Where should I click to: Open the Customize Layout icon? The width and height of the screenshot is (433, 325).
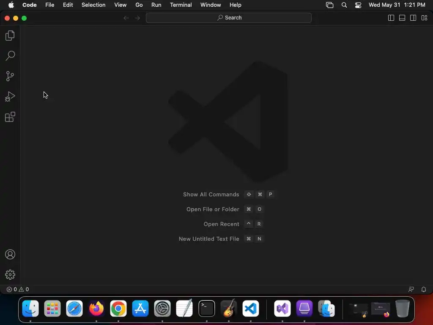[x=424, y=18]
